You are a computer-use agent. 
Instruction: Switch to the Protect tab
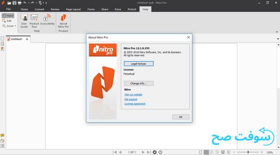click(132, 9)
